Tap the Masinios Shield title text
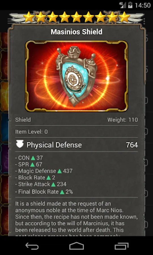 [76, 32]
